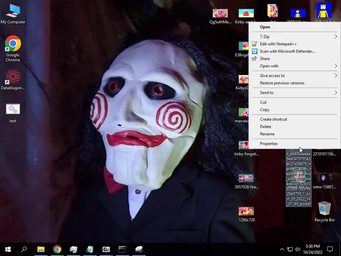Image resolution: width=341 pixels, height=256 pixels.
Task: Expand the Open with submenu
Action: click(x=295, y=66)
